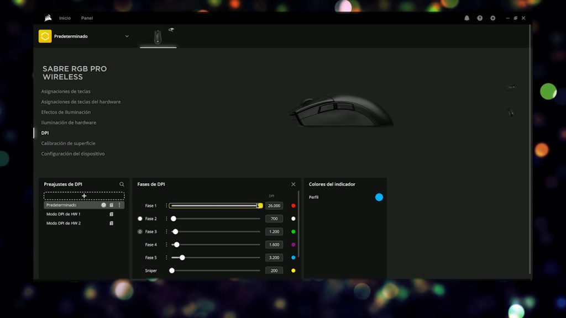Click the Fase 4 DPI value field 1.600

274,245
